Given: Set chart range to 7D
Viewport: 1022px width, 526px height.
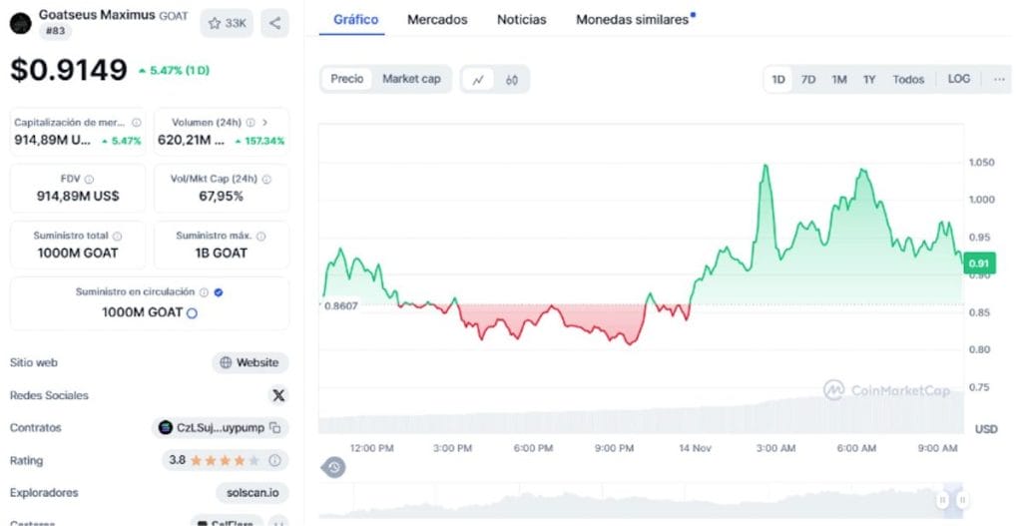Looking at the screenshot, I should pyautogui.click(x=808, y=80).
